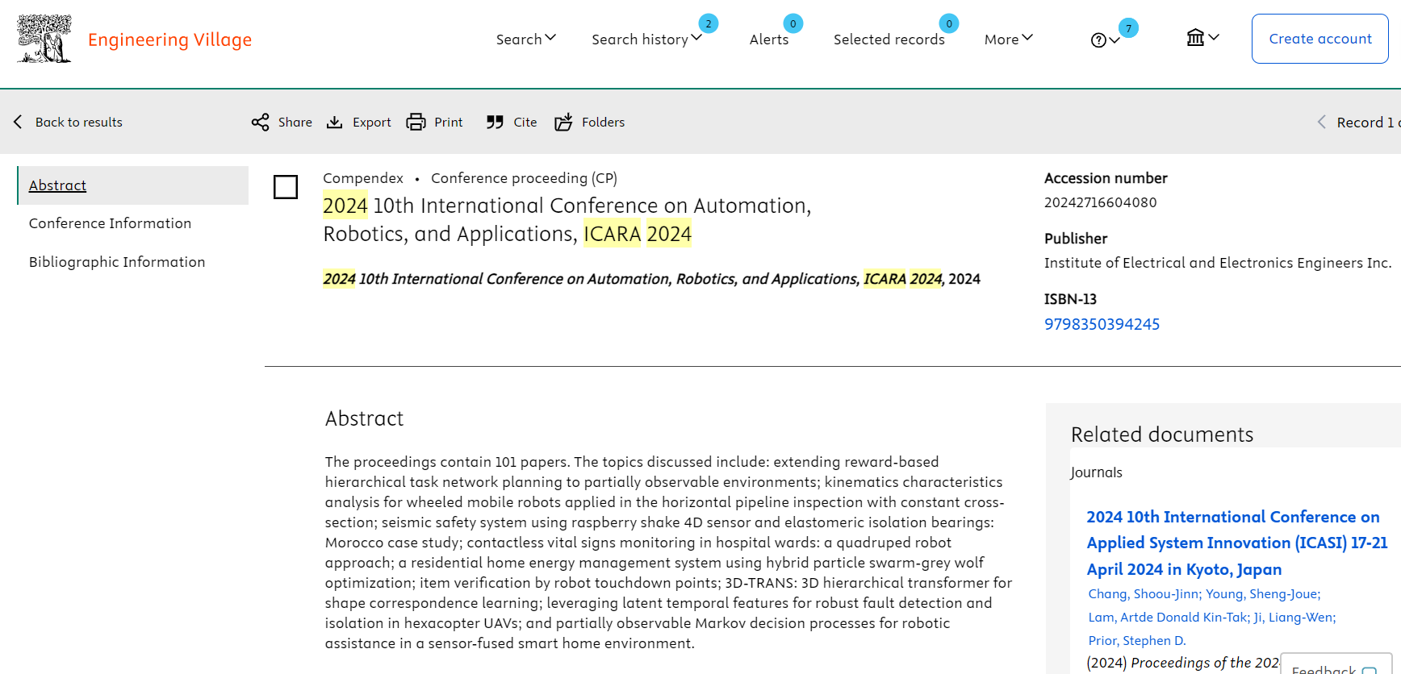Open the ISBN-13 9798350394245 link
Image resolution: width=1401 pixels, height=674 pixels.
pyautogui.click(x=1102, y=324)
